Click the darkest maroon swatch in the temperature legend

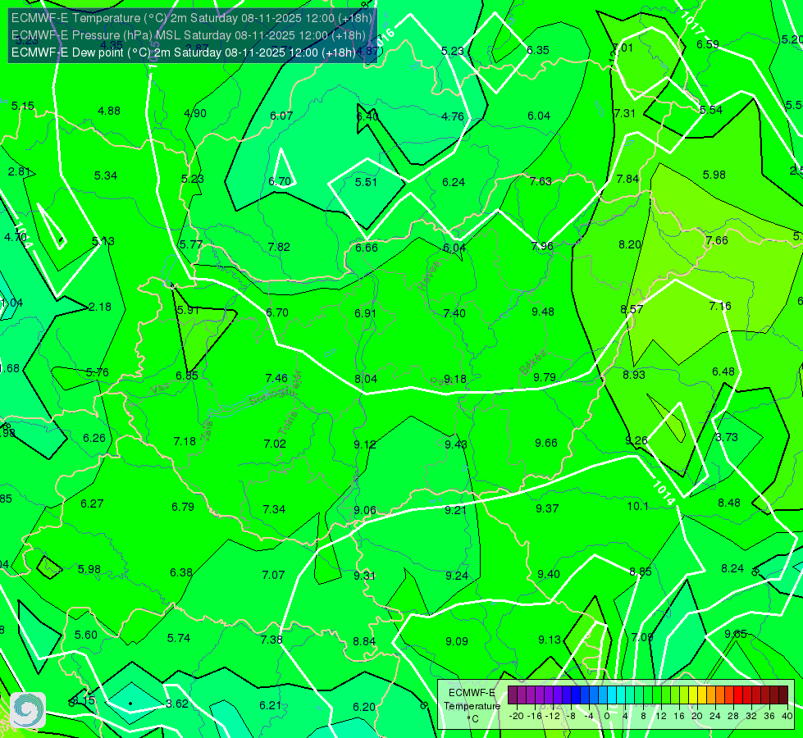(783, 695)
